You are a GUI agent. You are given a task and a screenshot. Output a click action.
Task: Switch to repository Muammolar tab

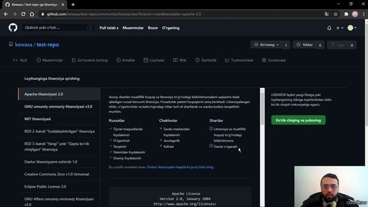pyautogui.click(x=50, y=60)
